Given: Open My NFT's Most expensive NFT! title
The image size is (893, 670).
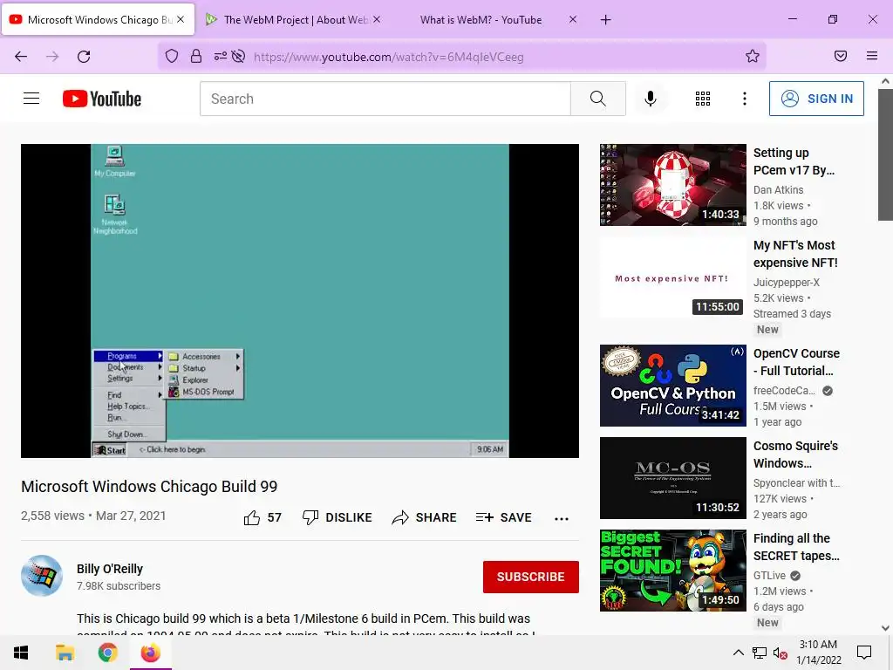Looking at the screenshot, I should pos(795,254).
